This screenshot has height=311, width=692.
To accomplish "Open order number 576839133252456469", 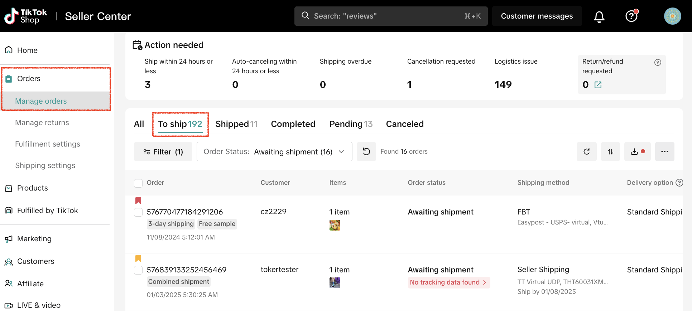I will [x=186, y=270].
